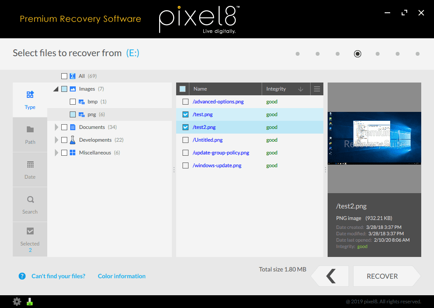Select the /advanced-options.png file name
This screenshot has height=308, width=434.
tap(218, 102)
